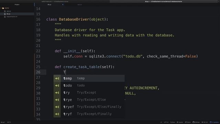Viewport: 220px width, 124px height.
Task: Click the create_task_table method name
Action: pos(81,67)
